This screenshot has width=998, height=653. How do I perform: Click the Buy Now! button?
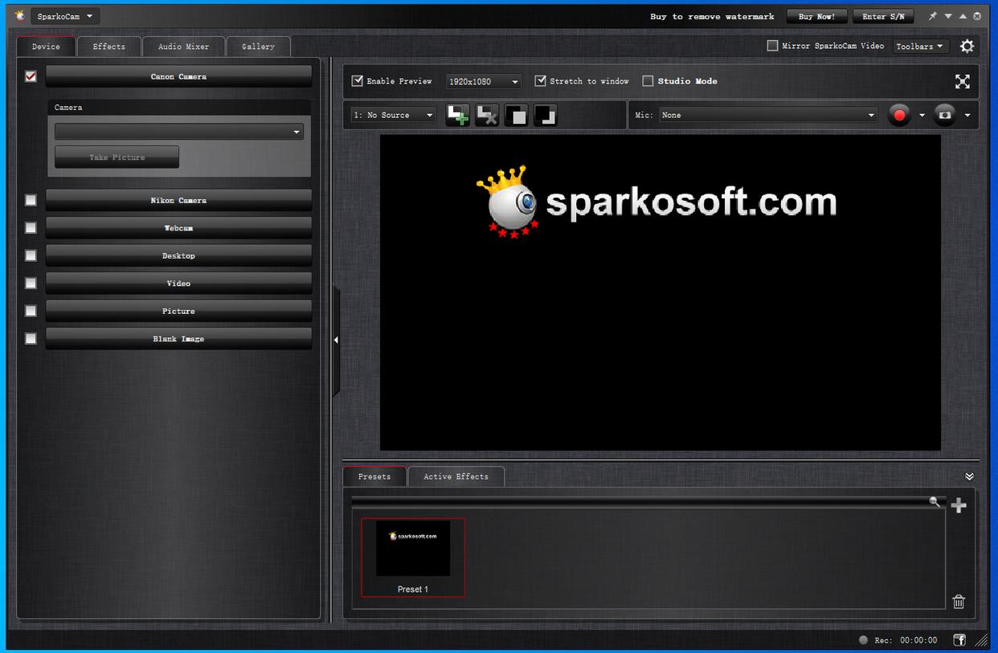[x=816, y=17]
